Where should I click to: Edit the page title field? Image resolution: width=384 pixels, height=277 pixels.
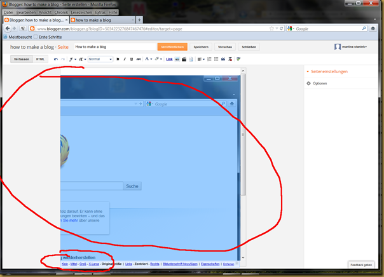[115, 47]
